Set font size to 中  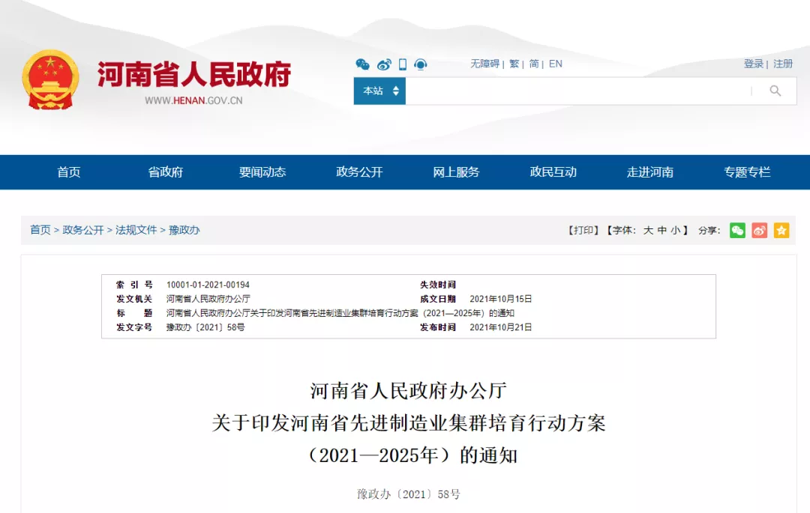pyautogui.click(x=661, y=230)
